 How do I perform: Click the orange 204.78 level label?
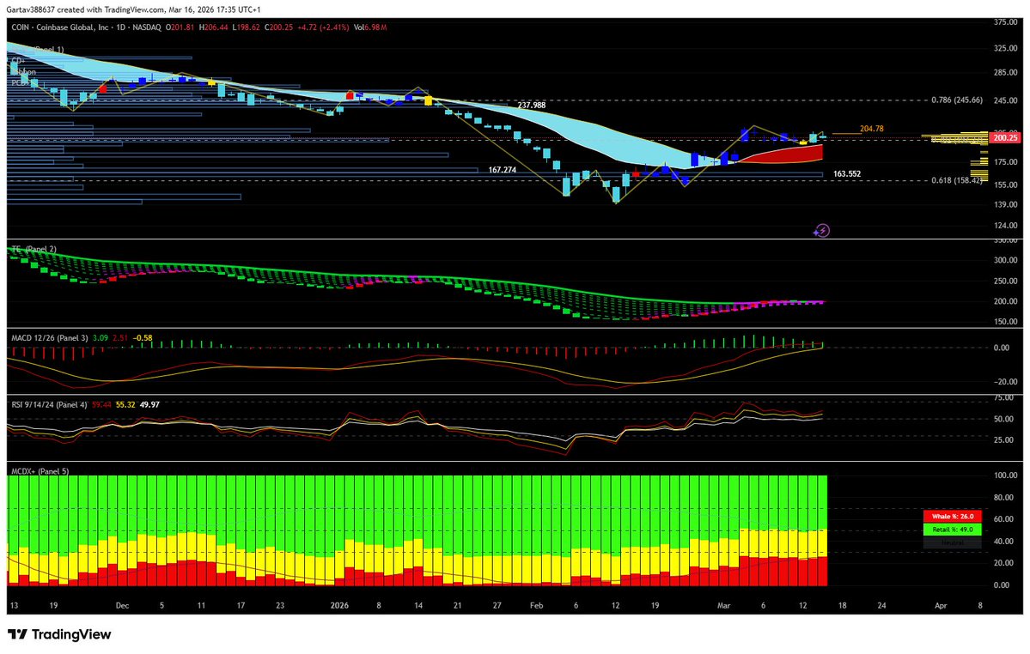point(872,130)
